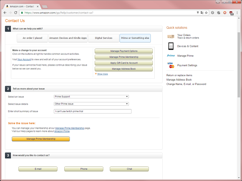Click 'Tell us more about your issue' heading
Screen dimensions: 242x181
point(29,89)
